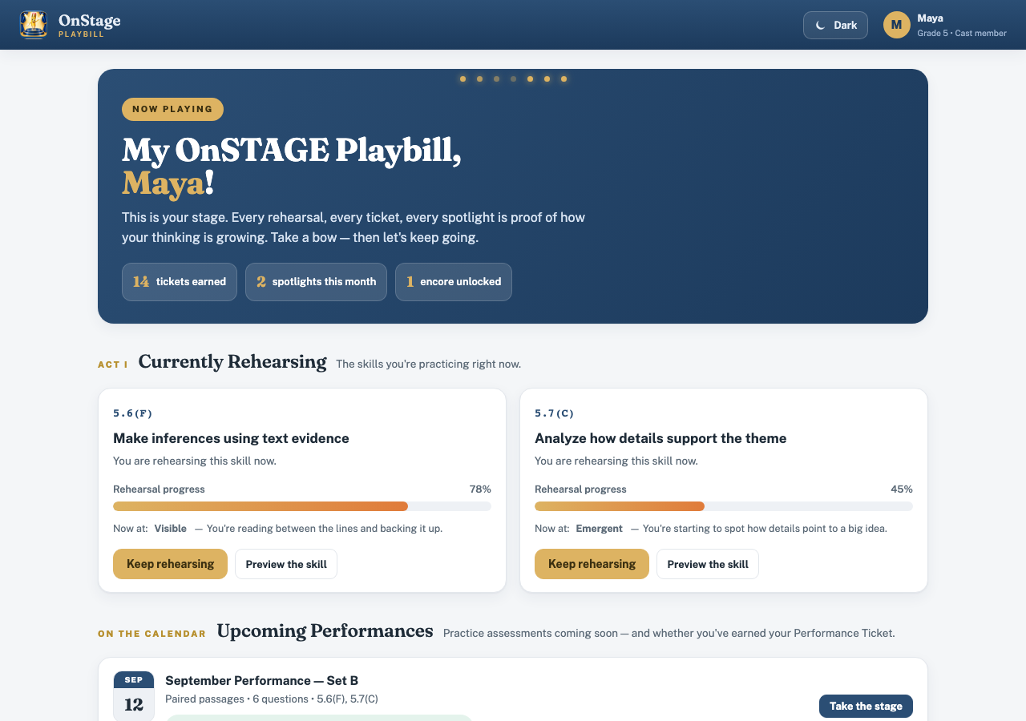Preview the theme analysis skill
1026x721 pixels.
pos(708,564)
